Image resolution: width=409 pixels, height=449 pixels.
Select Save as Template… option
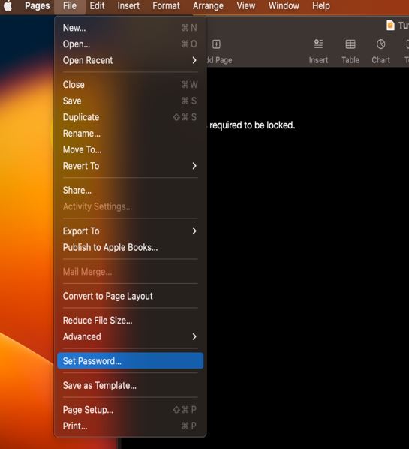pyautogui.click(x=131, y=385)
